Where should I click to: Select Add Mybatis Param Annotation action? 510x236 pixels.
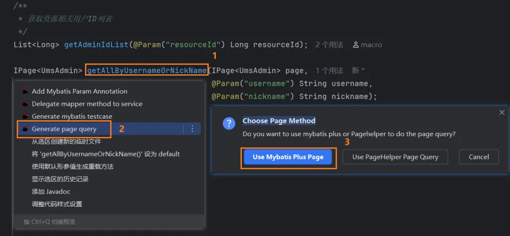click(x=79, y=91)
